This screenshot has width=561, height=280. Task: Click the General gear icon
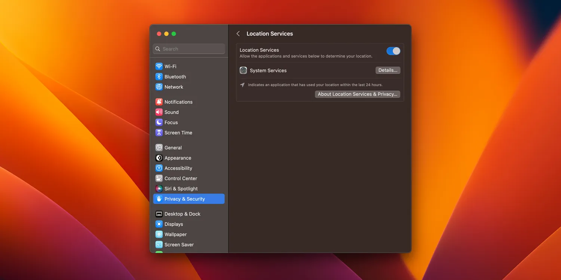tap(159, 147)
